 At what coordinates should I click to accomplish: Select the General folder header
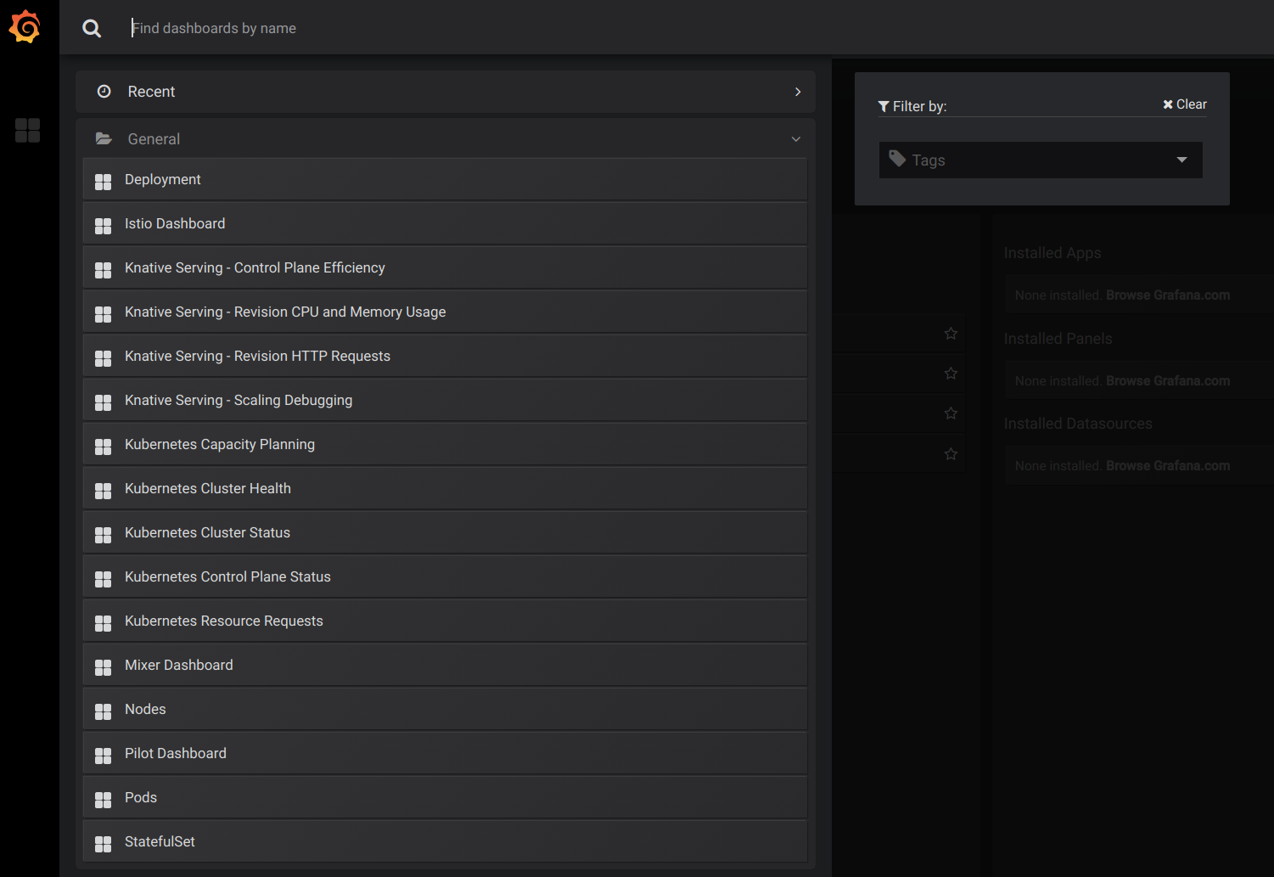[x=446, y=138]
